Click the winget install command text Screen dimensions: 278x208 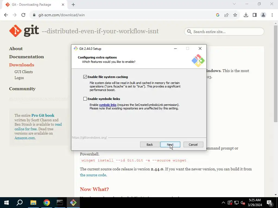pos(134,160)
